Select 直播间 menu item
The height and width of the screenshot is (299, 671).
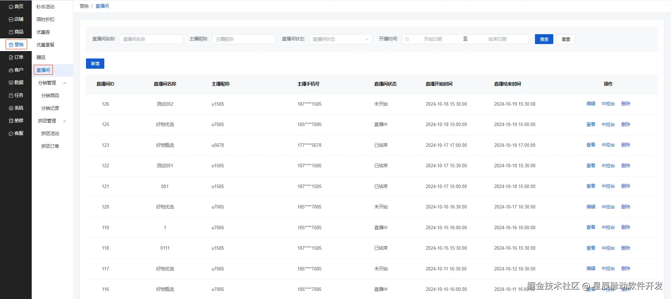[x=43, y=70]
